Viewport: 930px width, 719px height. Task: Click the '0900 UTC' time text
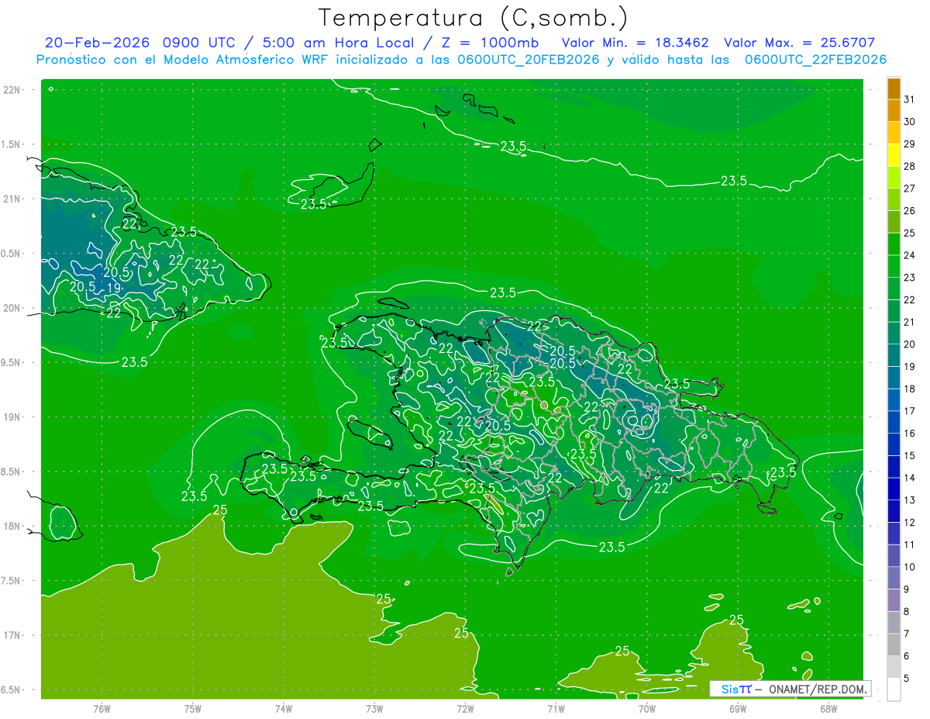[x=200, y=43]
